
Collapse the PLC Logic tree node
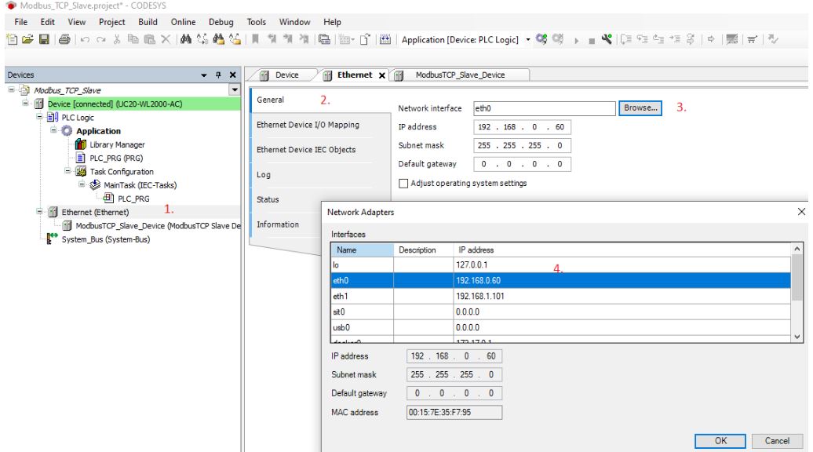39,117
